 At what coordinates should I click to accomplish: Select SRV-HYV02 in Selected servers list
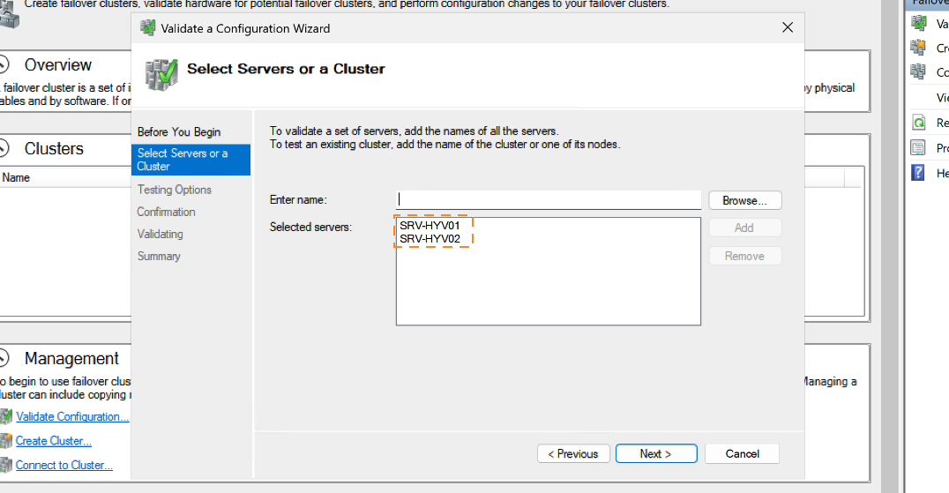click(430, 239)
